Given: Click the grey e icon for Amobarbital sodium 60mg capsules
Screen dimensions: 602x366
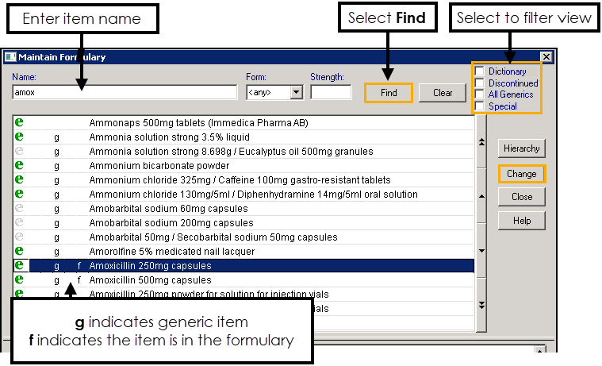Looking at the screenshot, I should tap(20, 209).
